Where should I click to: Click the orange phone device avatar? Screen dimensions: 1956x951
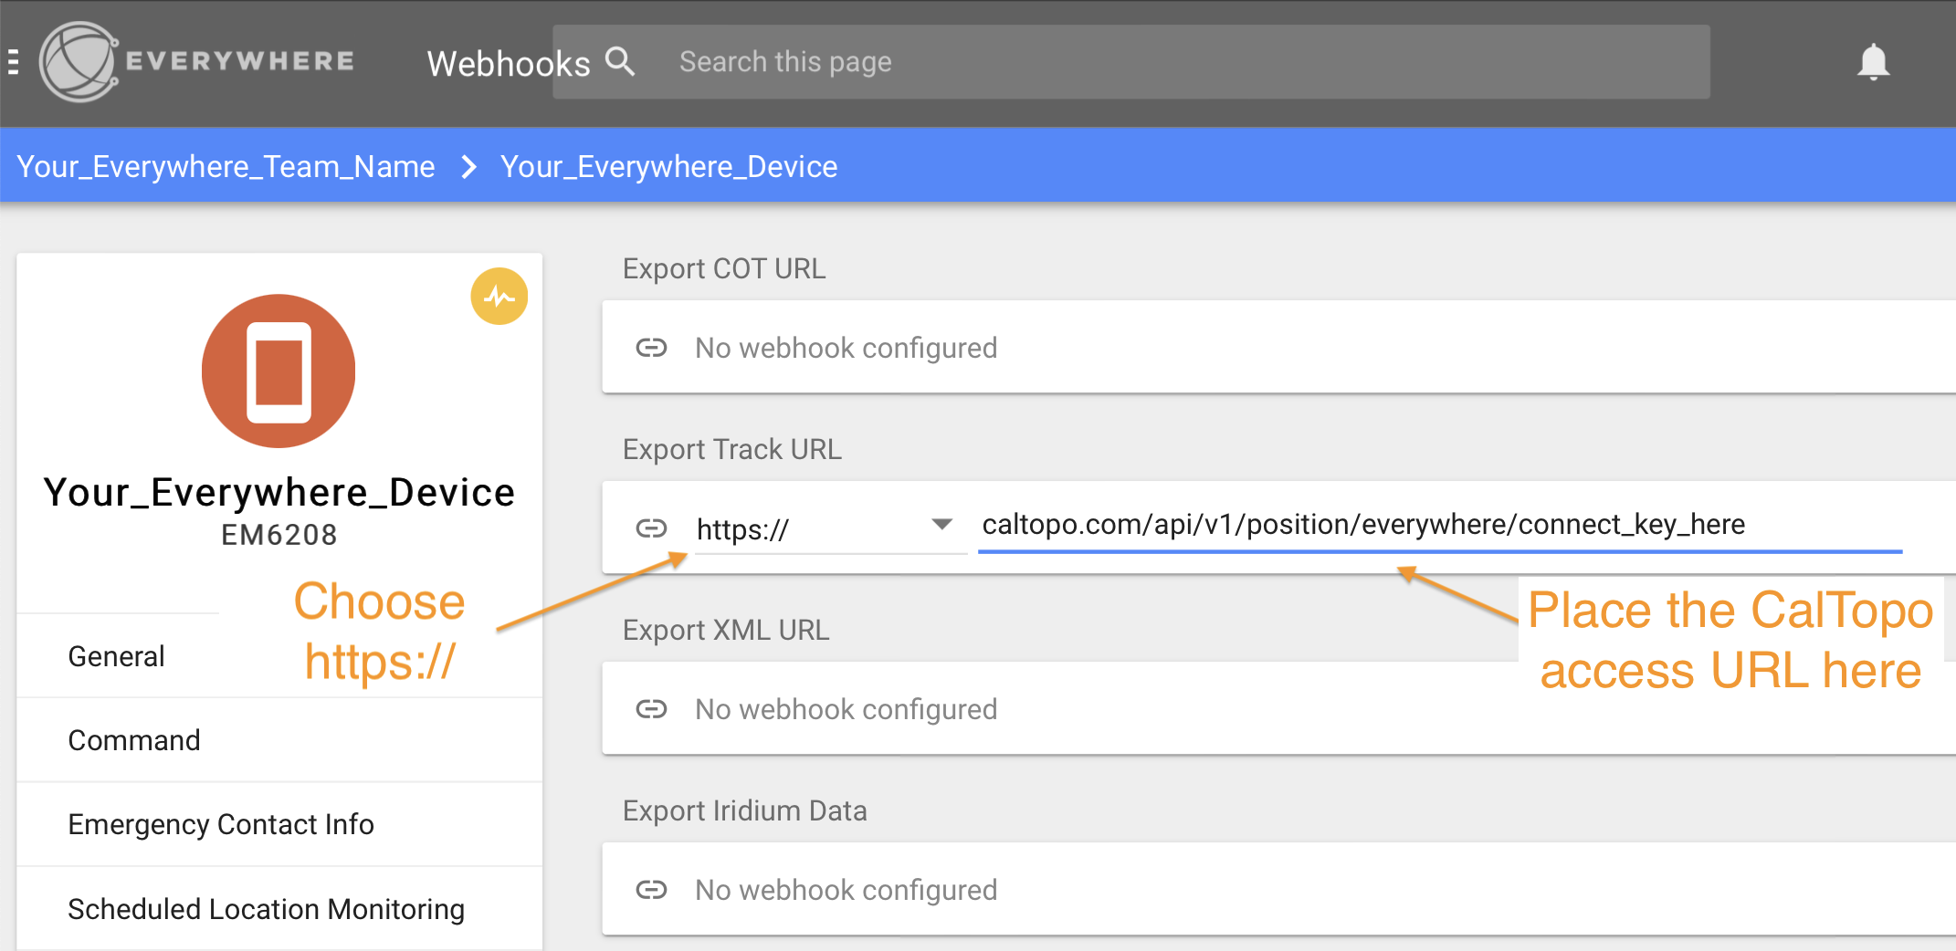279,371
